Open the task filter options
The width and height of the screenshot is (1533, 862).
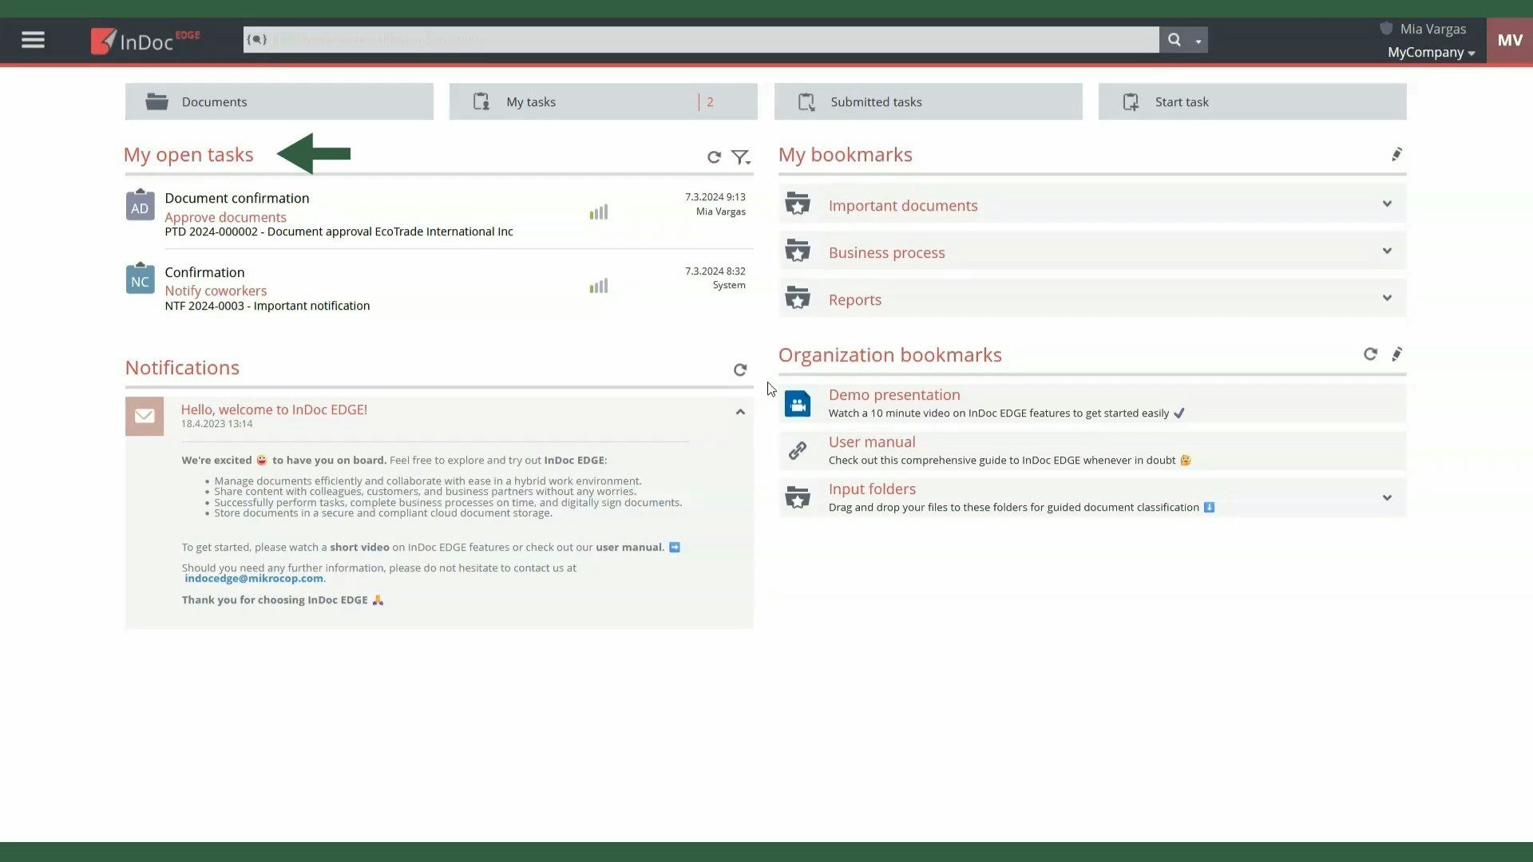pyautogui.click(x=741, y=157)
